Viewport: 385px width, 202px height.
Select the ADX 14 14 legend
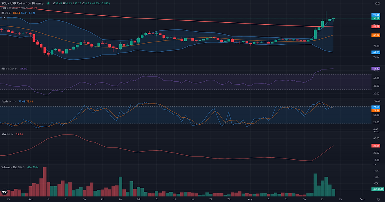tap(7, 134)
